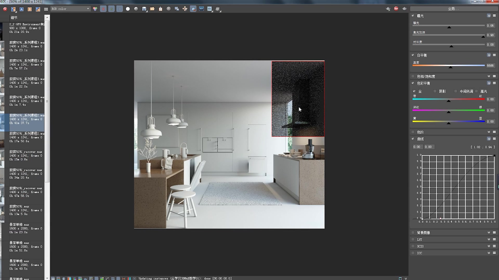Clear the frame buffer image
The height and width of the screenshot is (280, 499).
pos(169,9)
